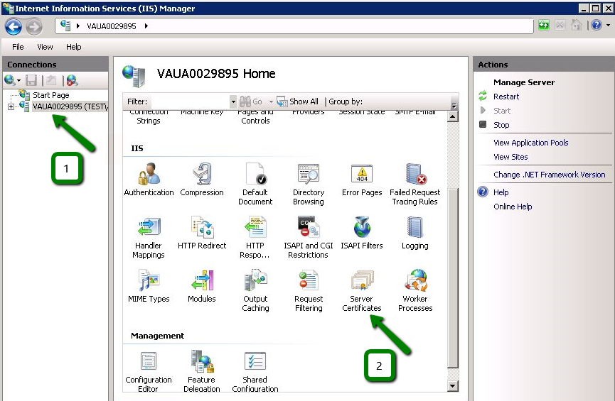615x401 pixels.
Task: Open the Modules feature
Action: tap(202, 286)
